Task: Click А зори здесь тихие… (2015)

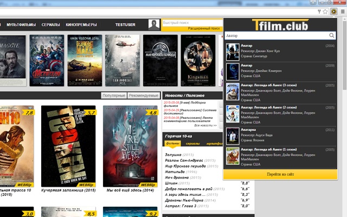Action: point(191,195)
